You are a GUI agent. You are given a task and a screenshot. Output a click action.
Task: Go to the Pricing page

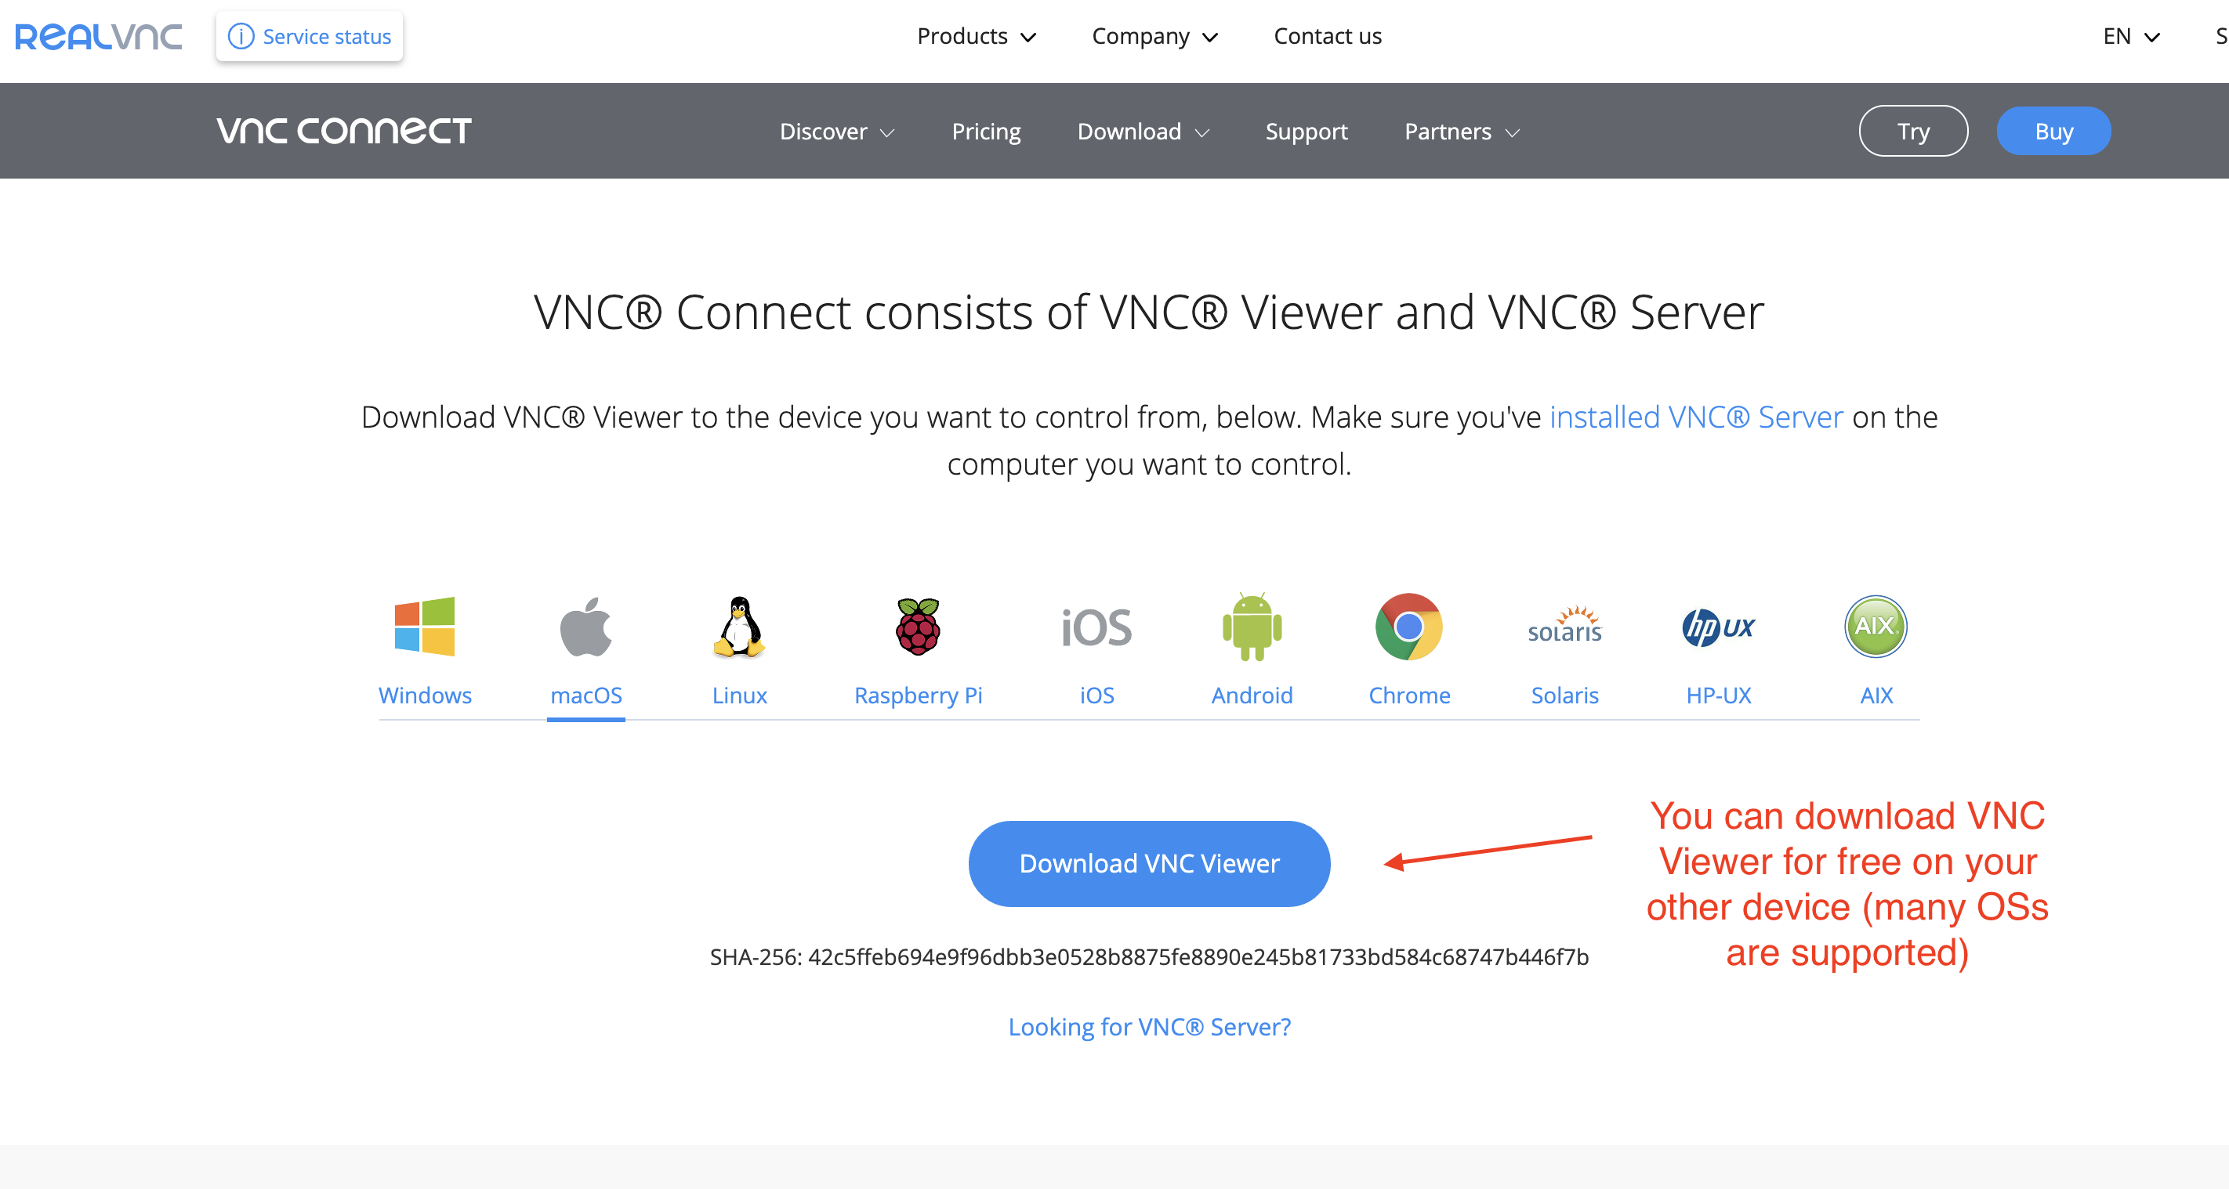(985, 132)
